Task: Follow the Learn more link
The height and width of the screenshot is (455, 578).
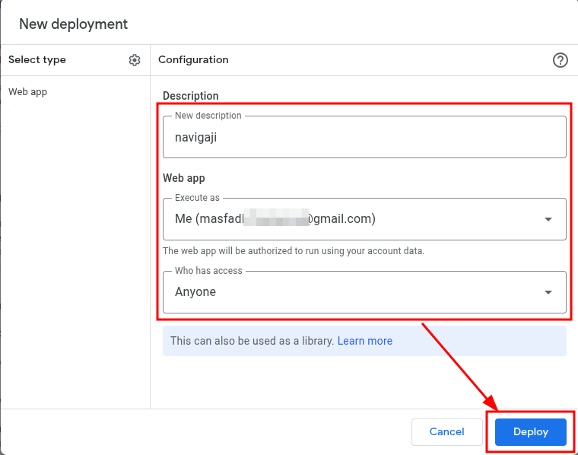Action: (365, 341)
